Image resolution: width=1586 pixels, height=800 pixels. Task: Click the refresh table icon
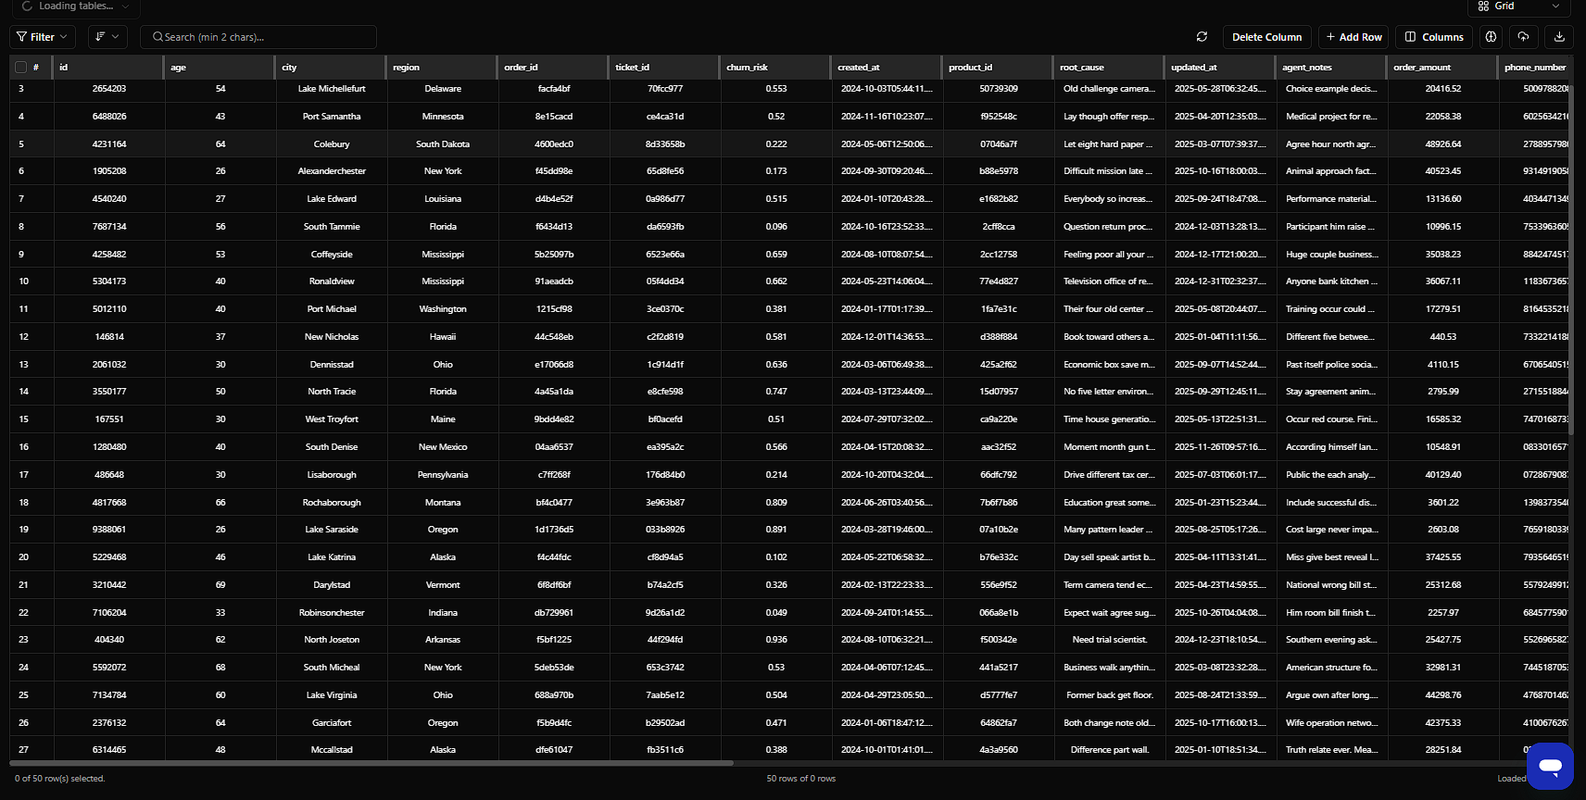1202,37
